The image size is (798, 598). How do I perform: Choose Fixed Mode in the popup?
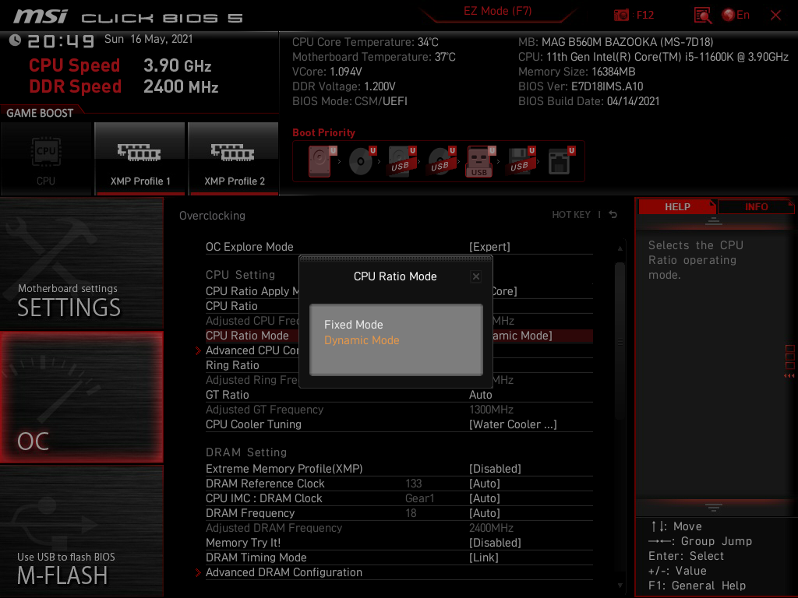coord(354,325)
